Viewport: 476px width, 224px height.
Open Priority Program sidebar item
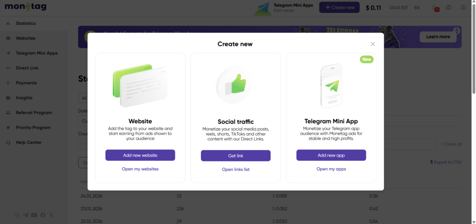[x=33, y=127]
